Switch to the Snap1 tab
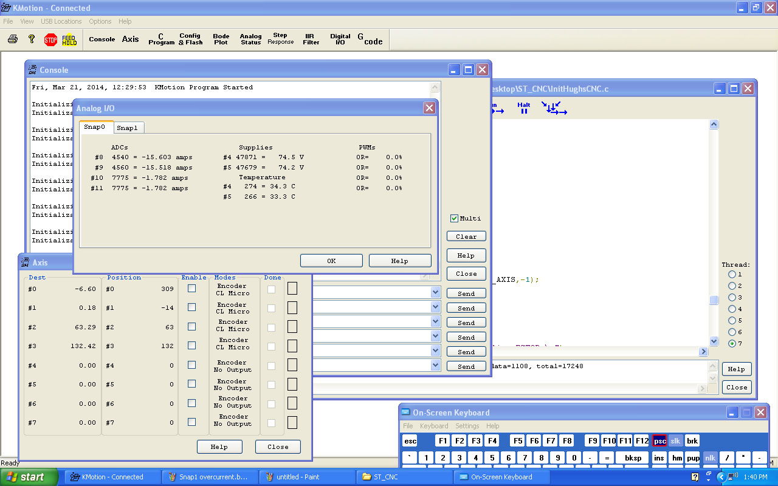Viewport: 778px width, 486px height. (x=128, y=128)
